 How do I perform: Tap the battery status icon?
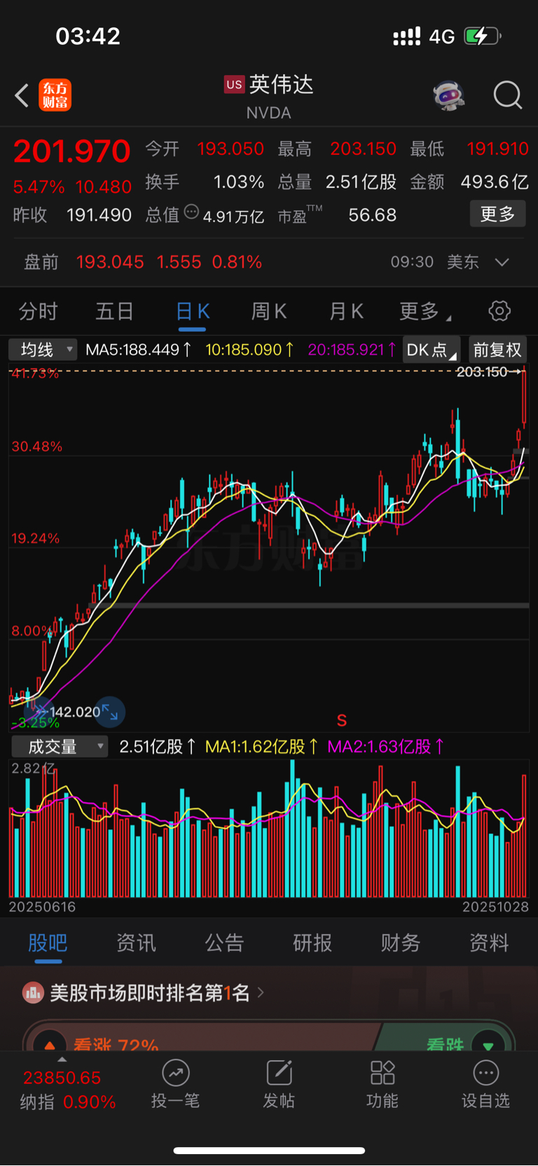click(x=483, y=36)
